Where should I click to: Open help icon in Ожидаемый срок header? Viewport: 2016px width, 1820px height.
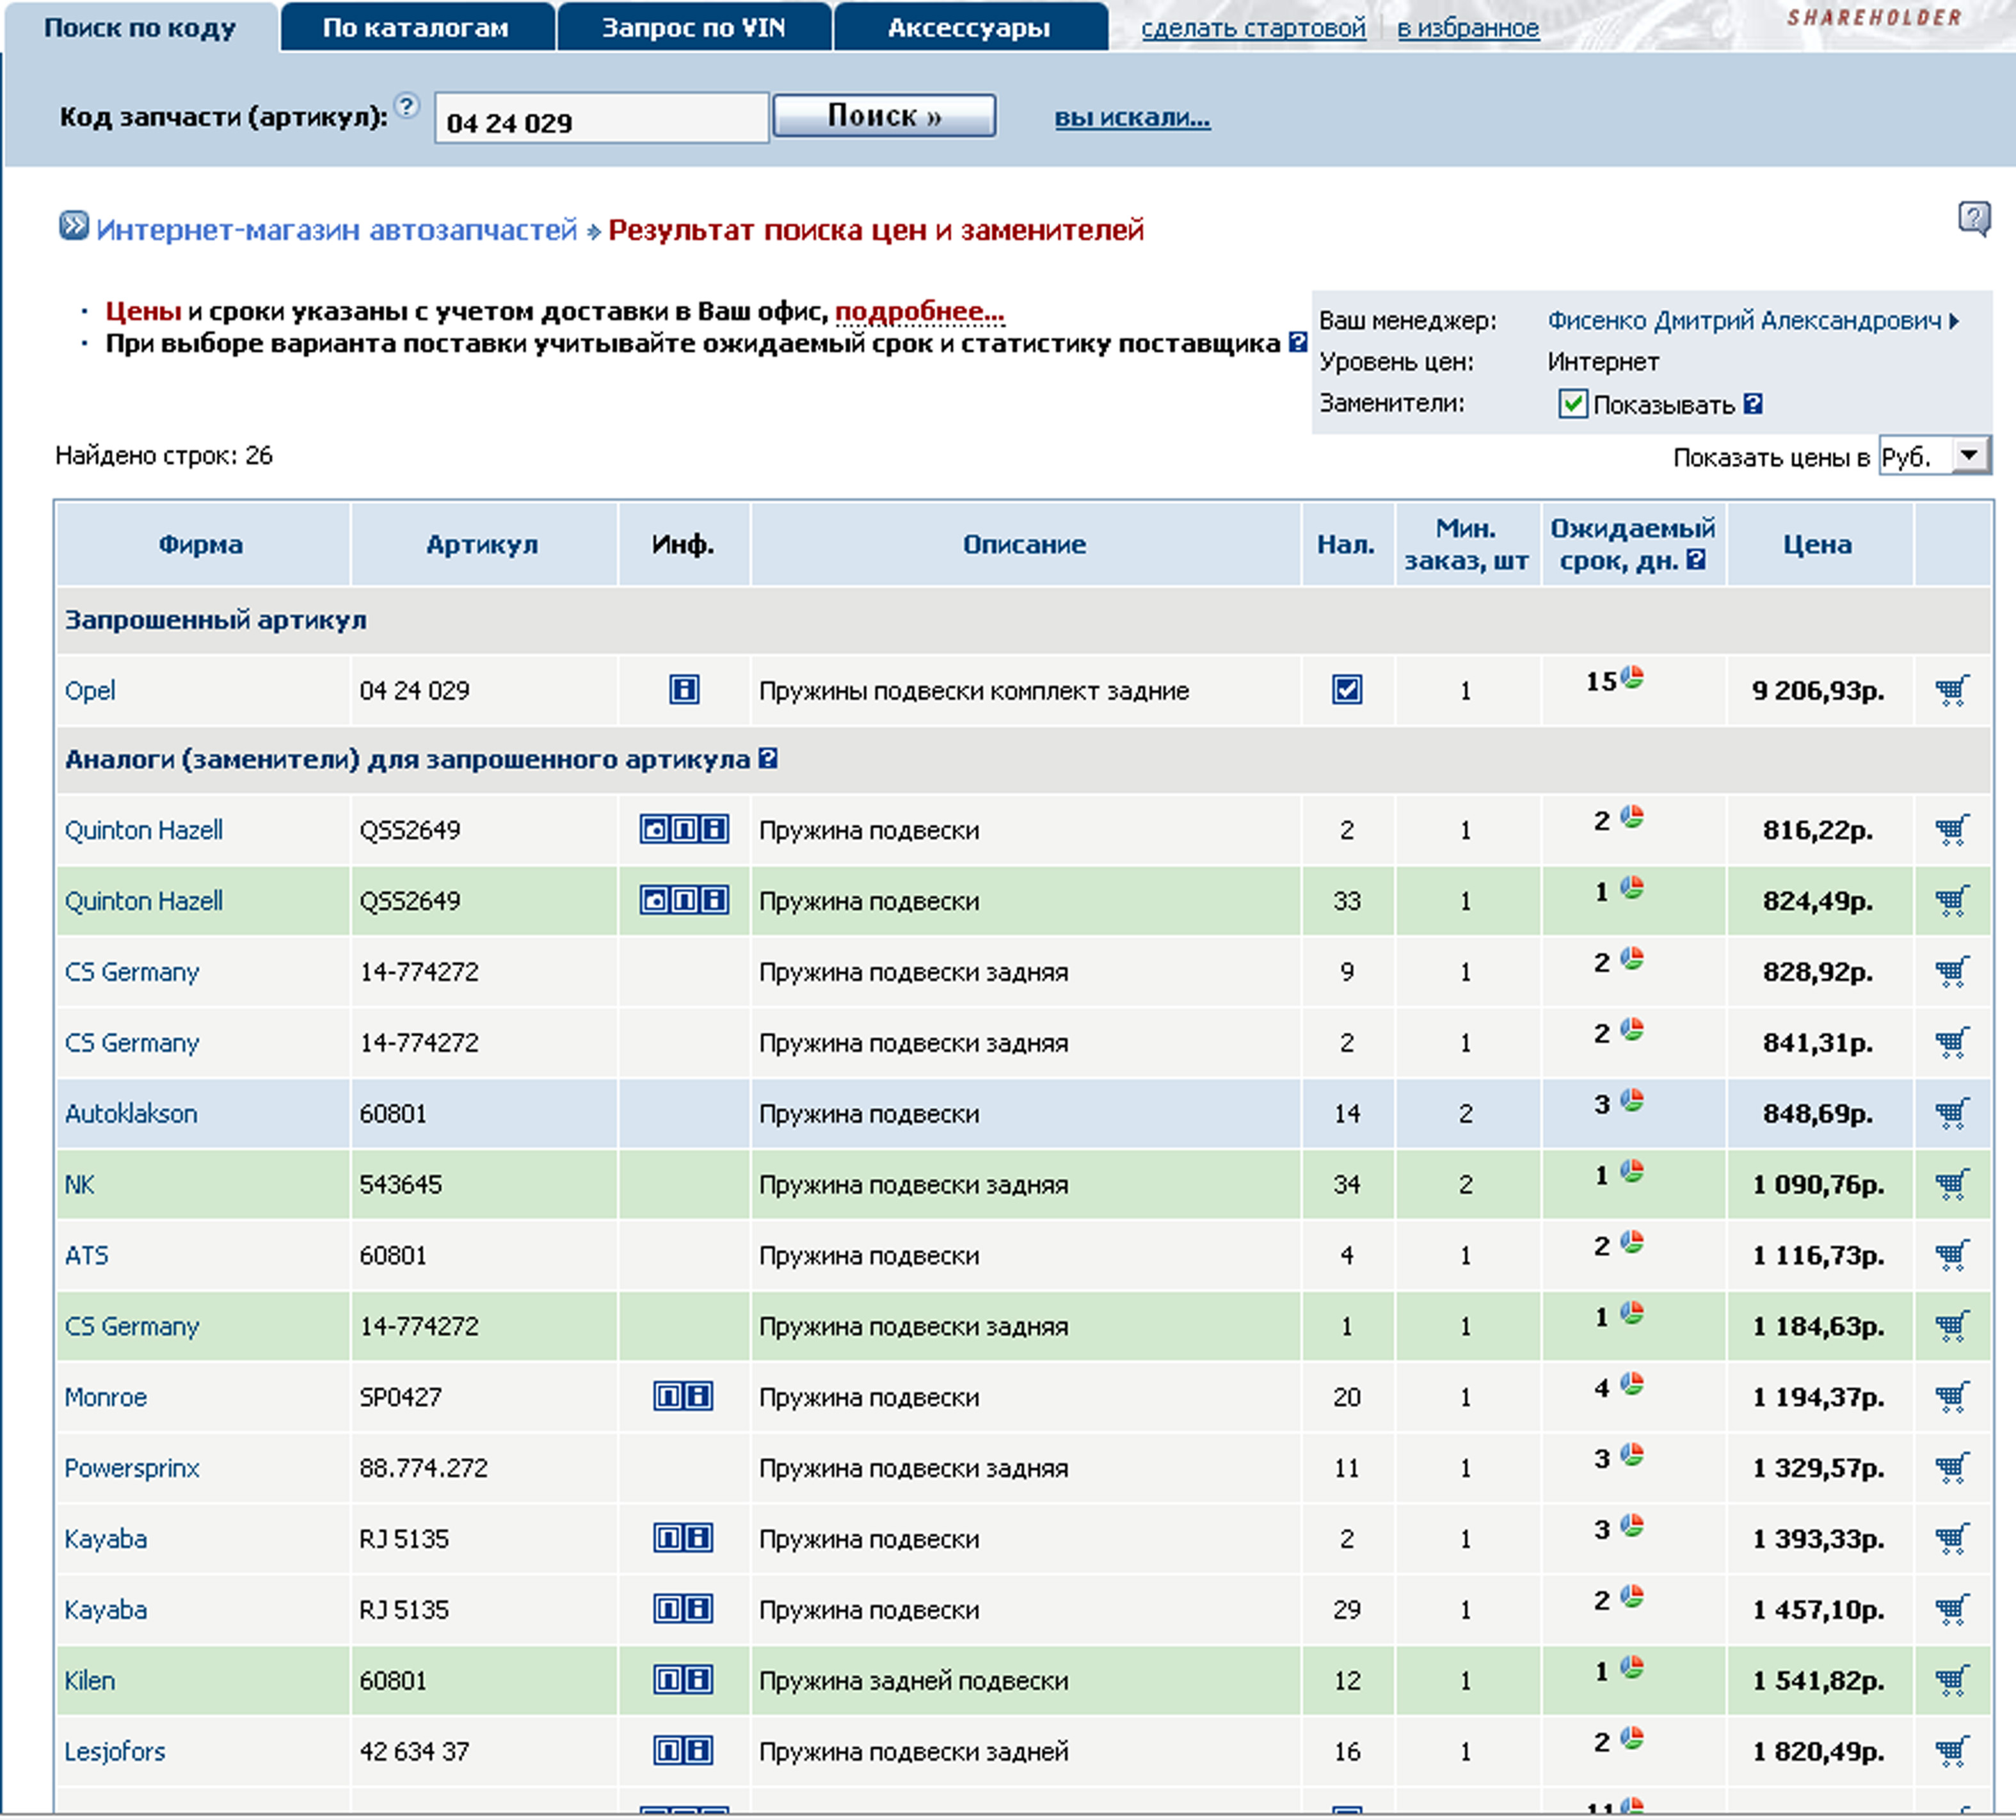[x=1696, y=560]
